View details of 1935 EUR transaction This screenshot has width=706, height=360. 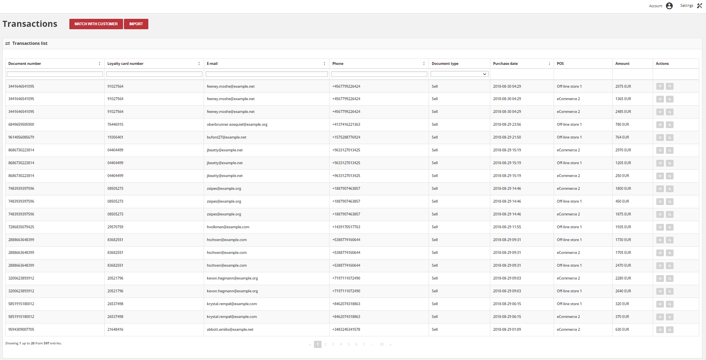670,227
